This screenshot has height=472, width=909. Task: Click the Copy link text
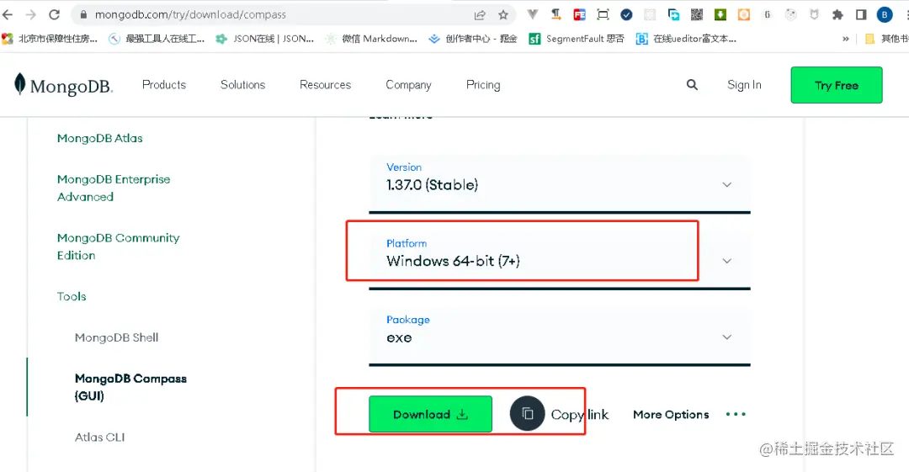[580, 415]
